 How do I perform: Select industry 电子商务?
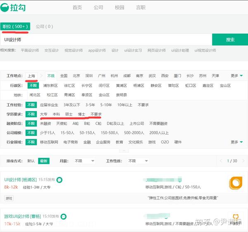tap(71, 142)
